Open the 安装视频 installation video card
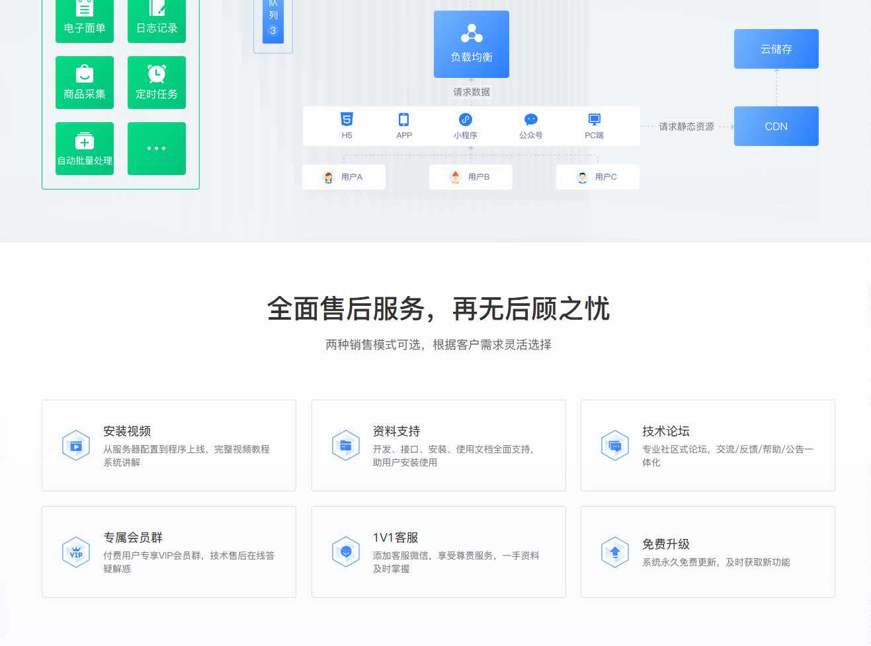The height and width of the screenshot is (646, 871). click(x=169, y=445)
